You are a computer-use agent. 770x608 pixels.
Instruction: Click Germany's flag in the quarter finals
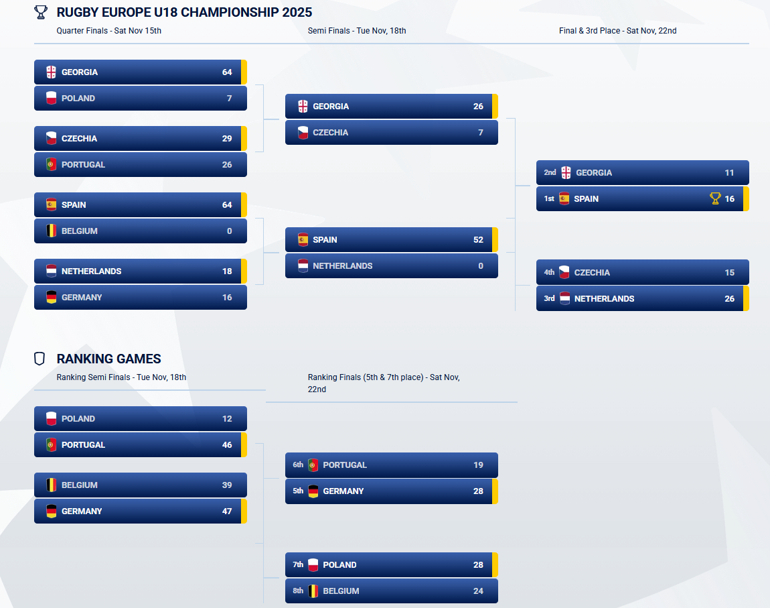(52, 297)
